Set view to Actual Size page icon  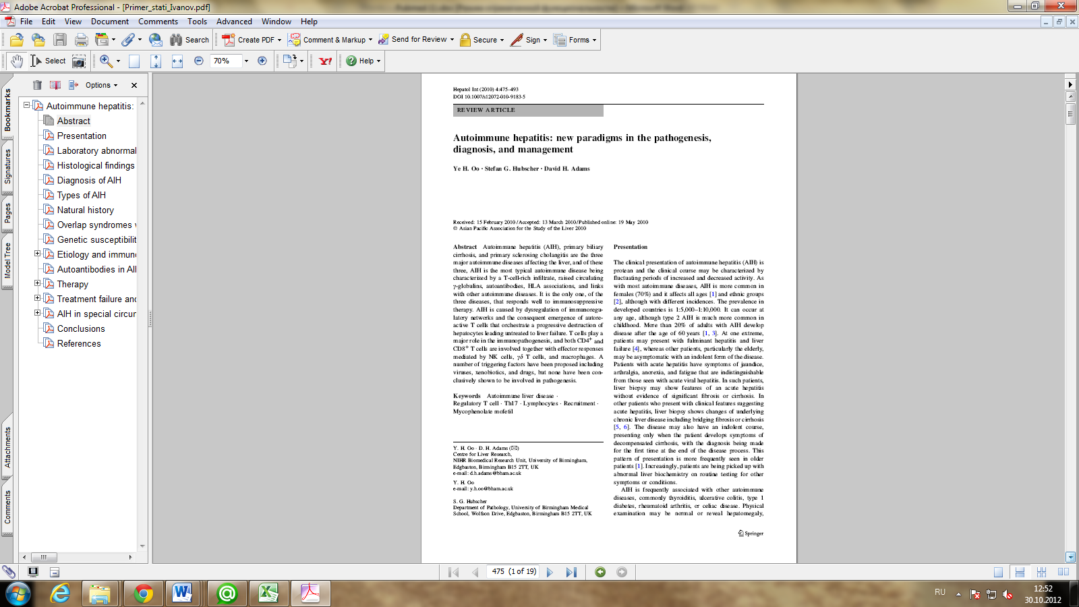click(x=134, y=61)
